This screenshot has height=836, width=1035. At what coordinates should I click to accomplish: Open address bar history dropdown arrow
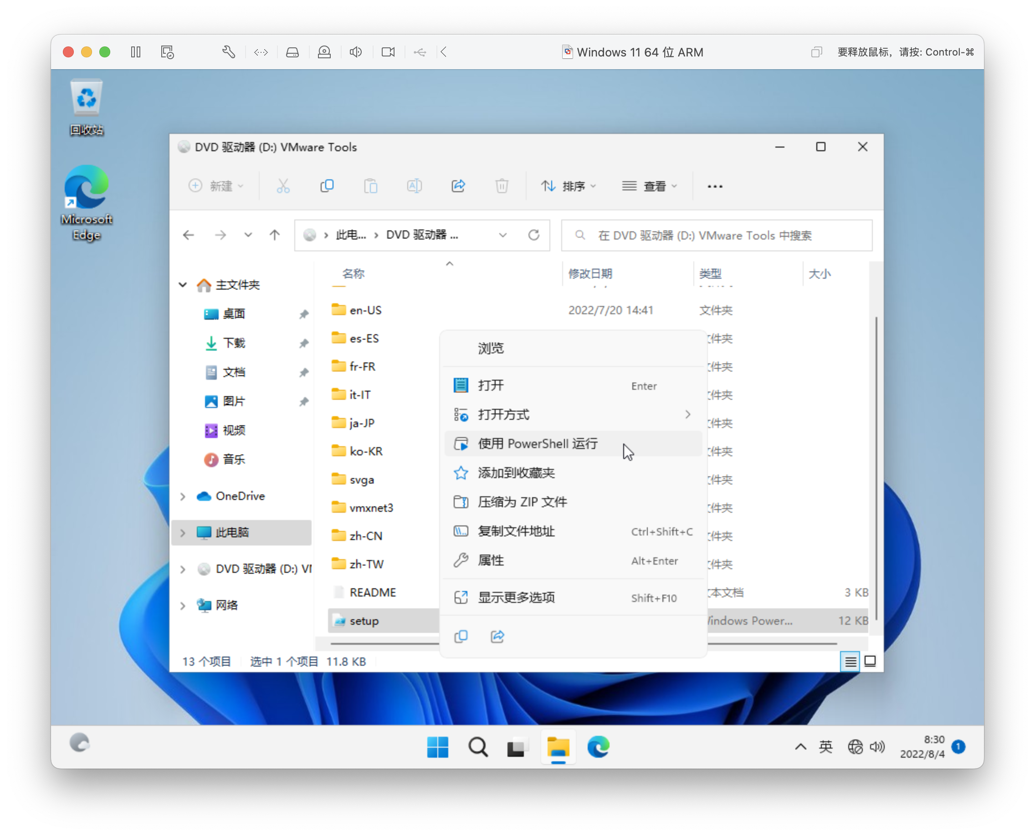click(x=502, y=235)
